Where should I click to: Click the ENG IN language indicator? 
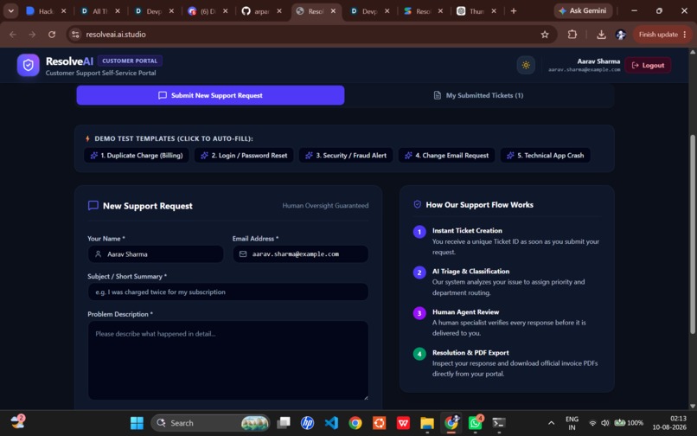pyautogui.click(x=572, y=423)
